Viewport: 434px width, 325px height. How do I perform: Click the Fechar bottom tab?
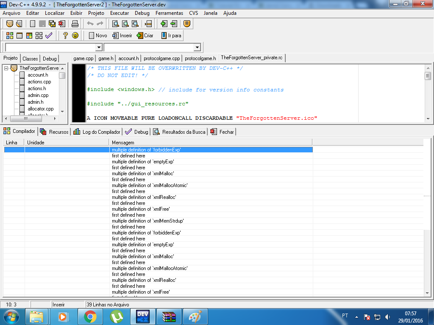(222, 132)
